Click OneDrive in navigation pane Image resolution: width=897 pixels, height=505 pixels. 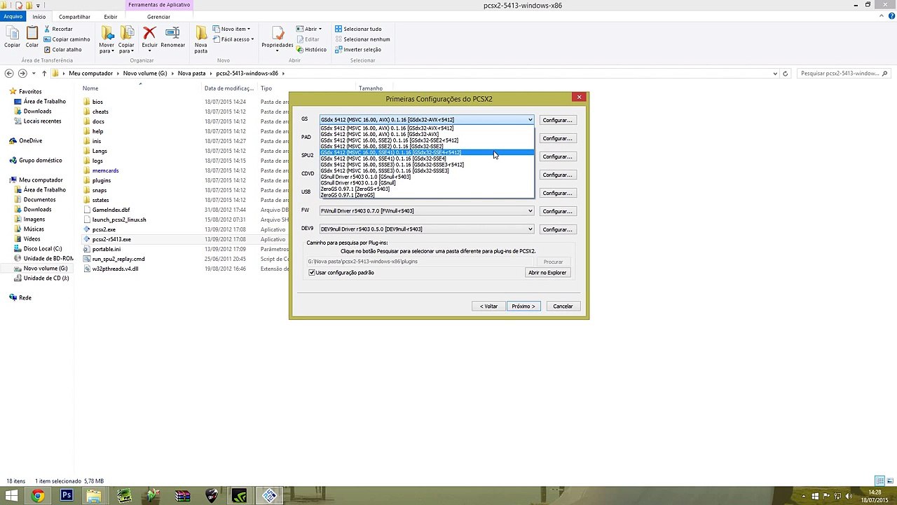(x=31, y=141)
